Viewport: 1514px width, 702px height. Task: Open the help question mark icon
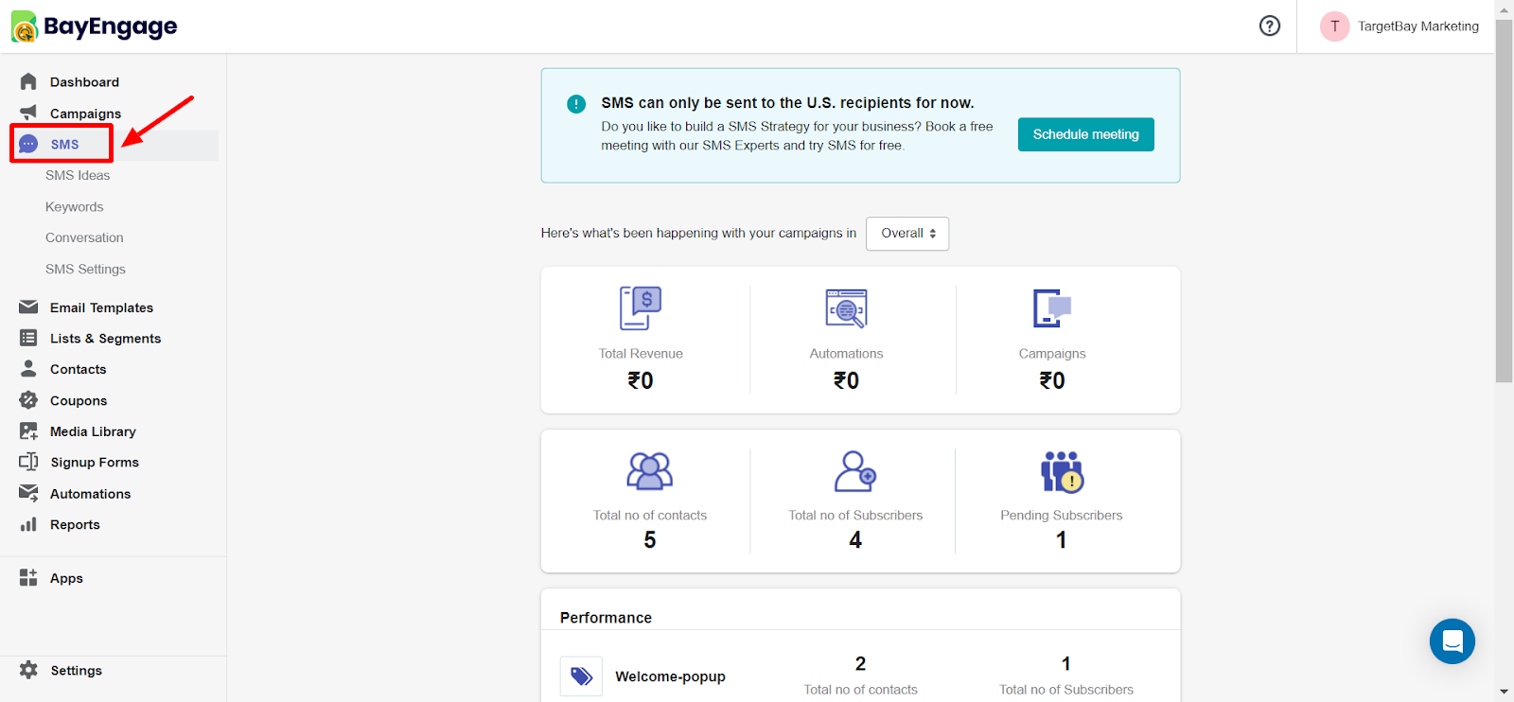pos(1270,26)
